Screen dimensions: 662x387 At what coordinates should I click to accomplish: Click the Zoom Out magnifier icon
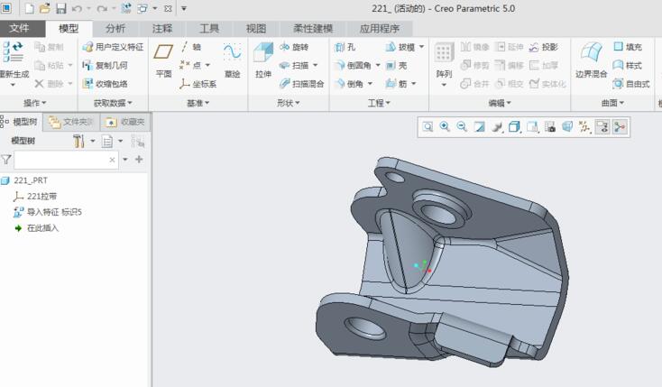point(462,127)
